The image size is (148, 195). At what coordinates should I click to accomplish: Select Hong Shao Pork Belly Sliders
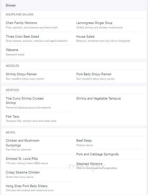(x=27, y=186)
